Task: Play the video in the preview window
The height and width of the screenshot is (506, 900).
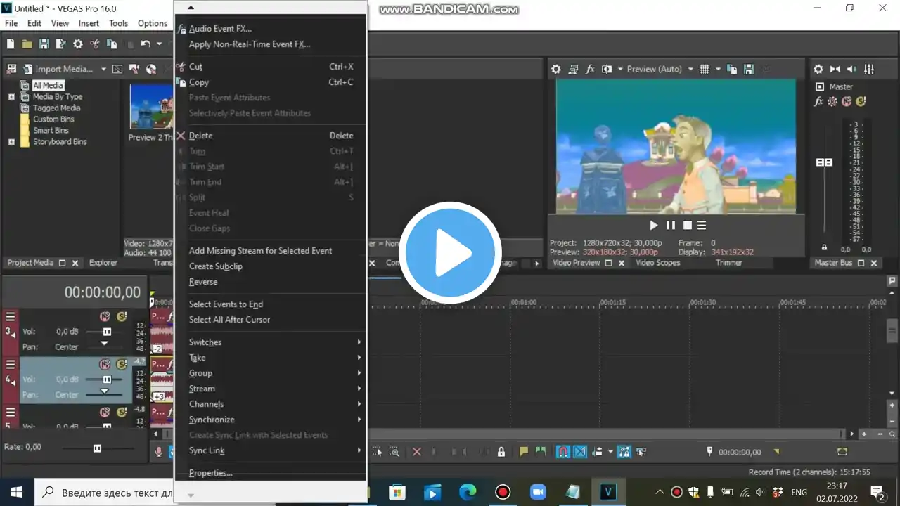Action: (x=654, y=226)
